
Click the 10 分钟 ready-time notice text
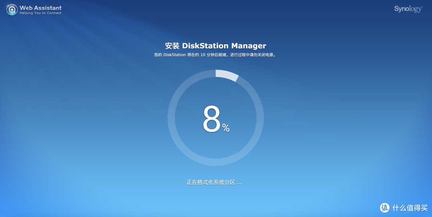coord(215,55)
